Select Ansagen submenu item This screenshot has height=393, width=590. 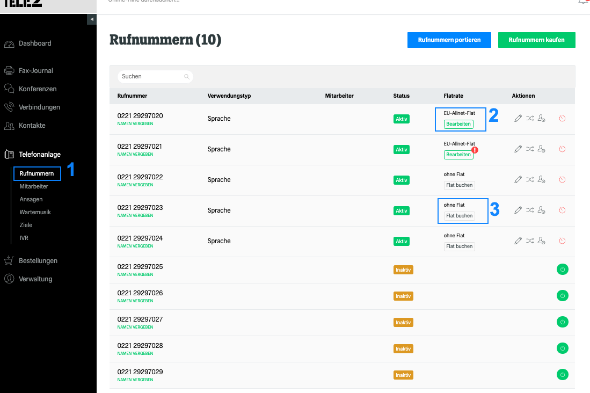(31, 199)
